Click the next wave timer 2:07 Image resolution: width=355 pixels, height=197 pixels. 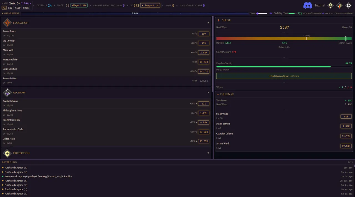[285, 28]
